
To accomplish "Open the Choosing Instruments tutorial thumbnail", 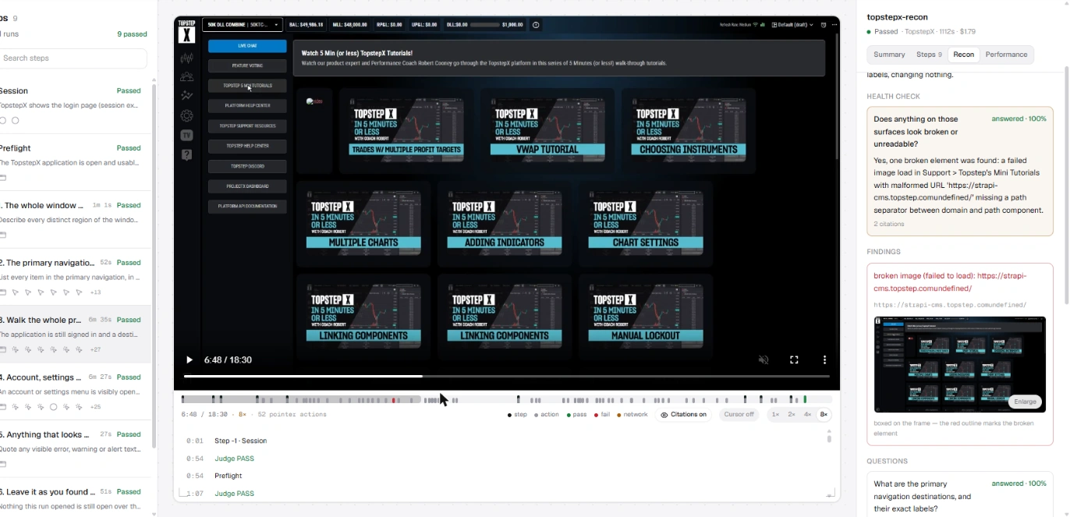I will 689,130.
